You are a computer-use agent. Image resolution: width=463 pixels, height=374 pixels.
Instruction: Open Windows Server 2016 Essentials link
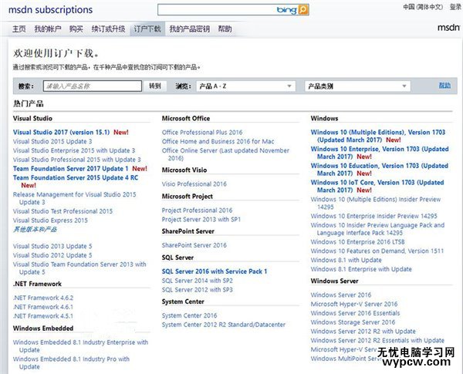(355, 313)
